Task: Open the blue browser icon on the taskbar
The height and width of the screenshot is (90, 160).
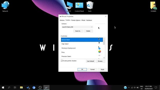Action: [x=34, y=87]
